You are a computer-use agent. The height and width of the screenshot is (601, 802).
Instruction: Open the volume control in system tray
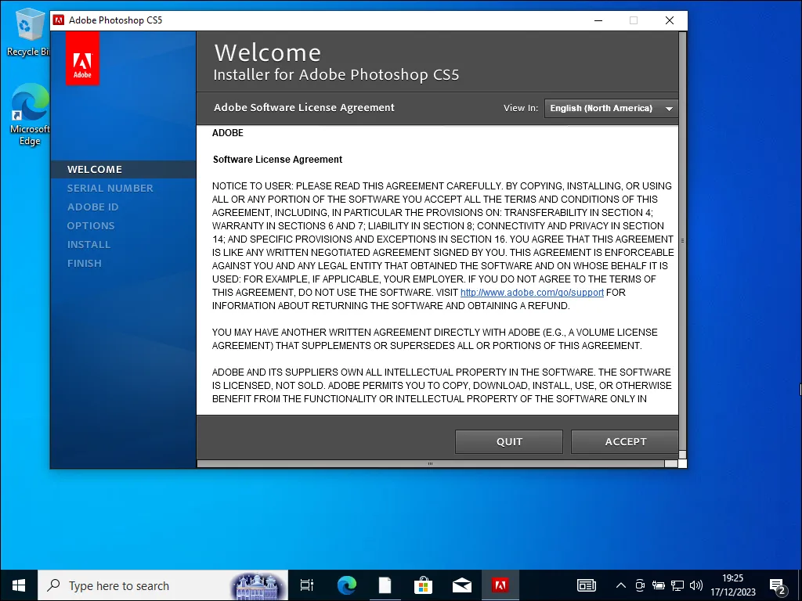[x=695, y=585]
